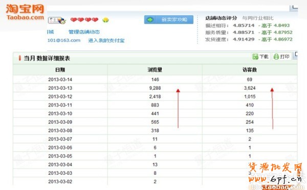
Task: Click the 101@163.com email link
Action: point(64,40)
